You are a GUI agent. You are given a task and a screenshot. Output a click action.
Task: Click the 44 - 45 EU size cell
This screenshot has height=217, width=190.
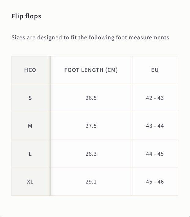[155, 154]
